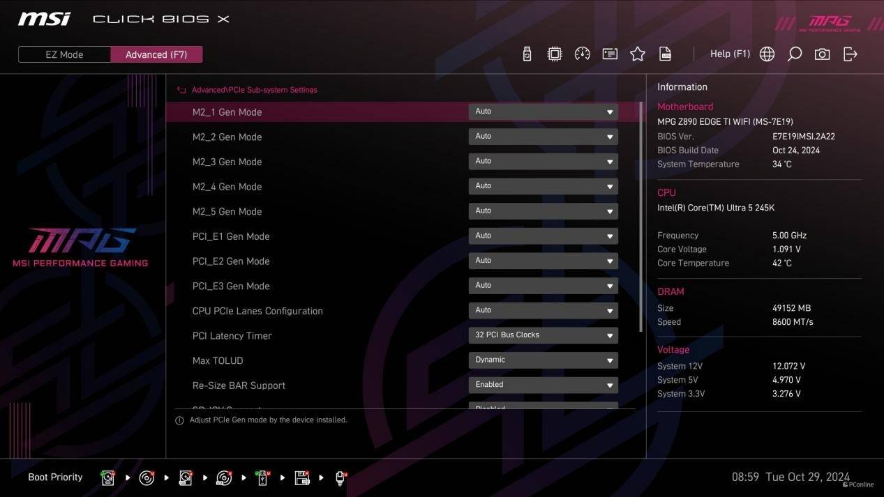Click the 12.072 V System 12V value

coord(789,366)
